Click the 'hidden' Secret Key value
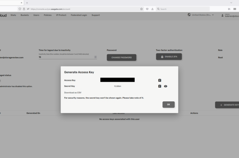The width and height of the screenshot is (239, 158). click(x=118, y=86)
